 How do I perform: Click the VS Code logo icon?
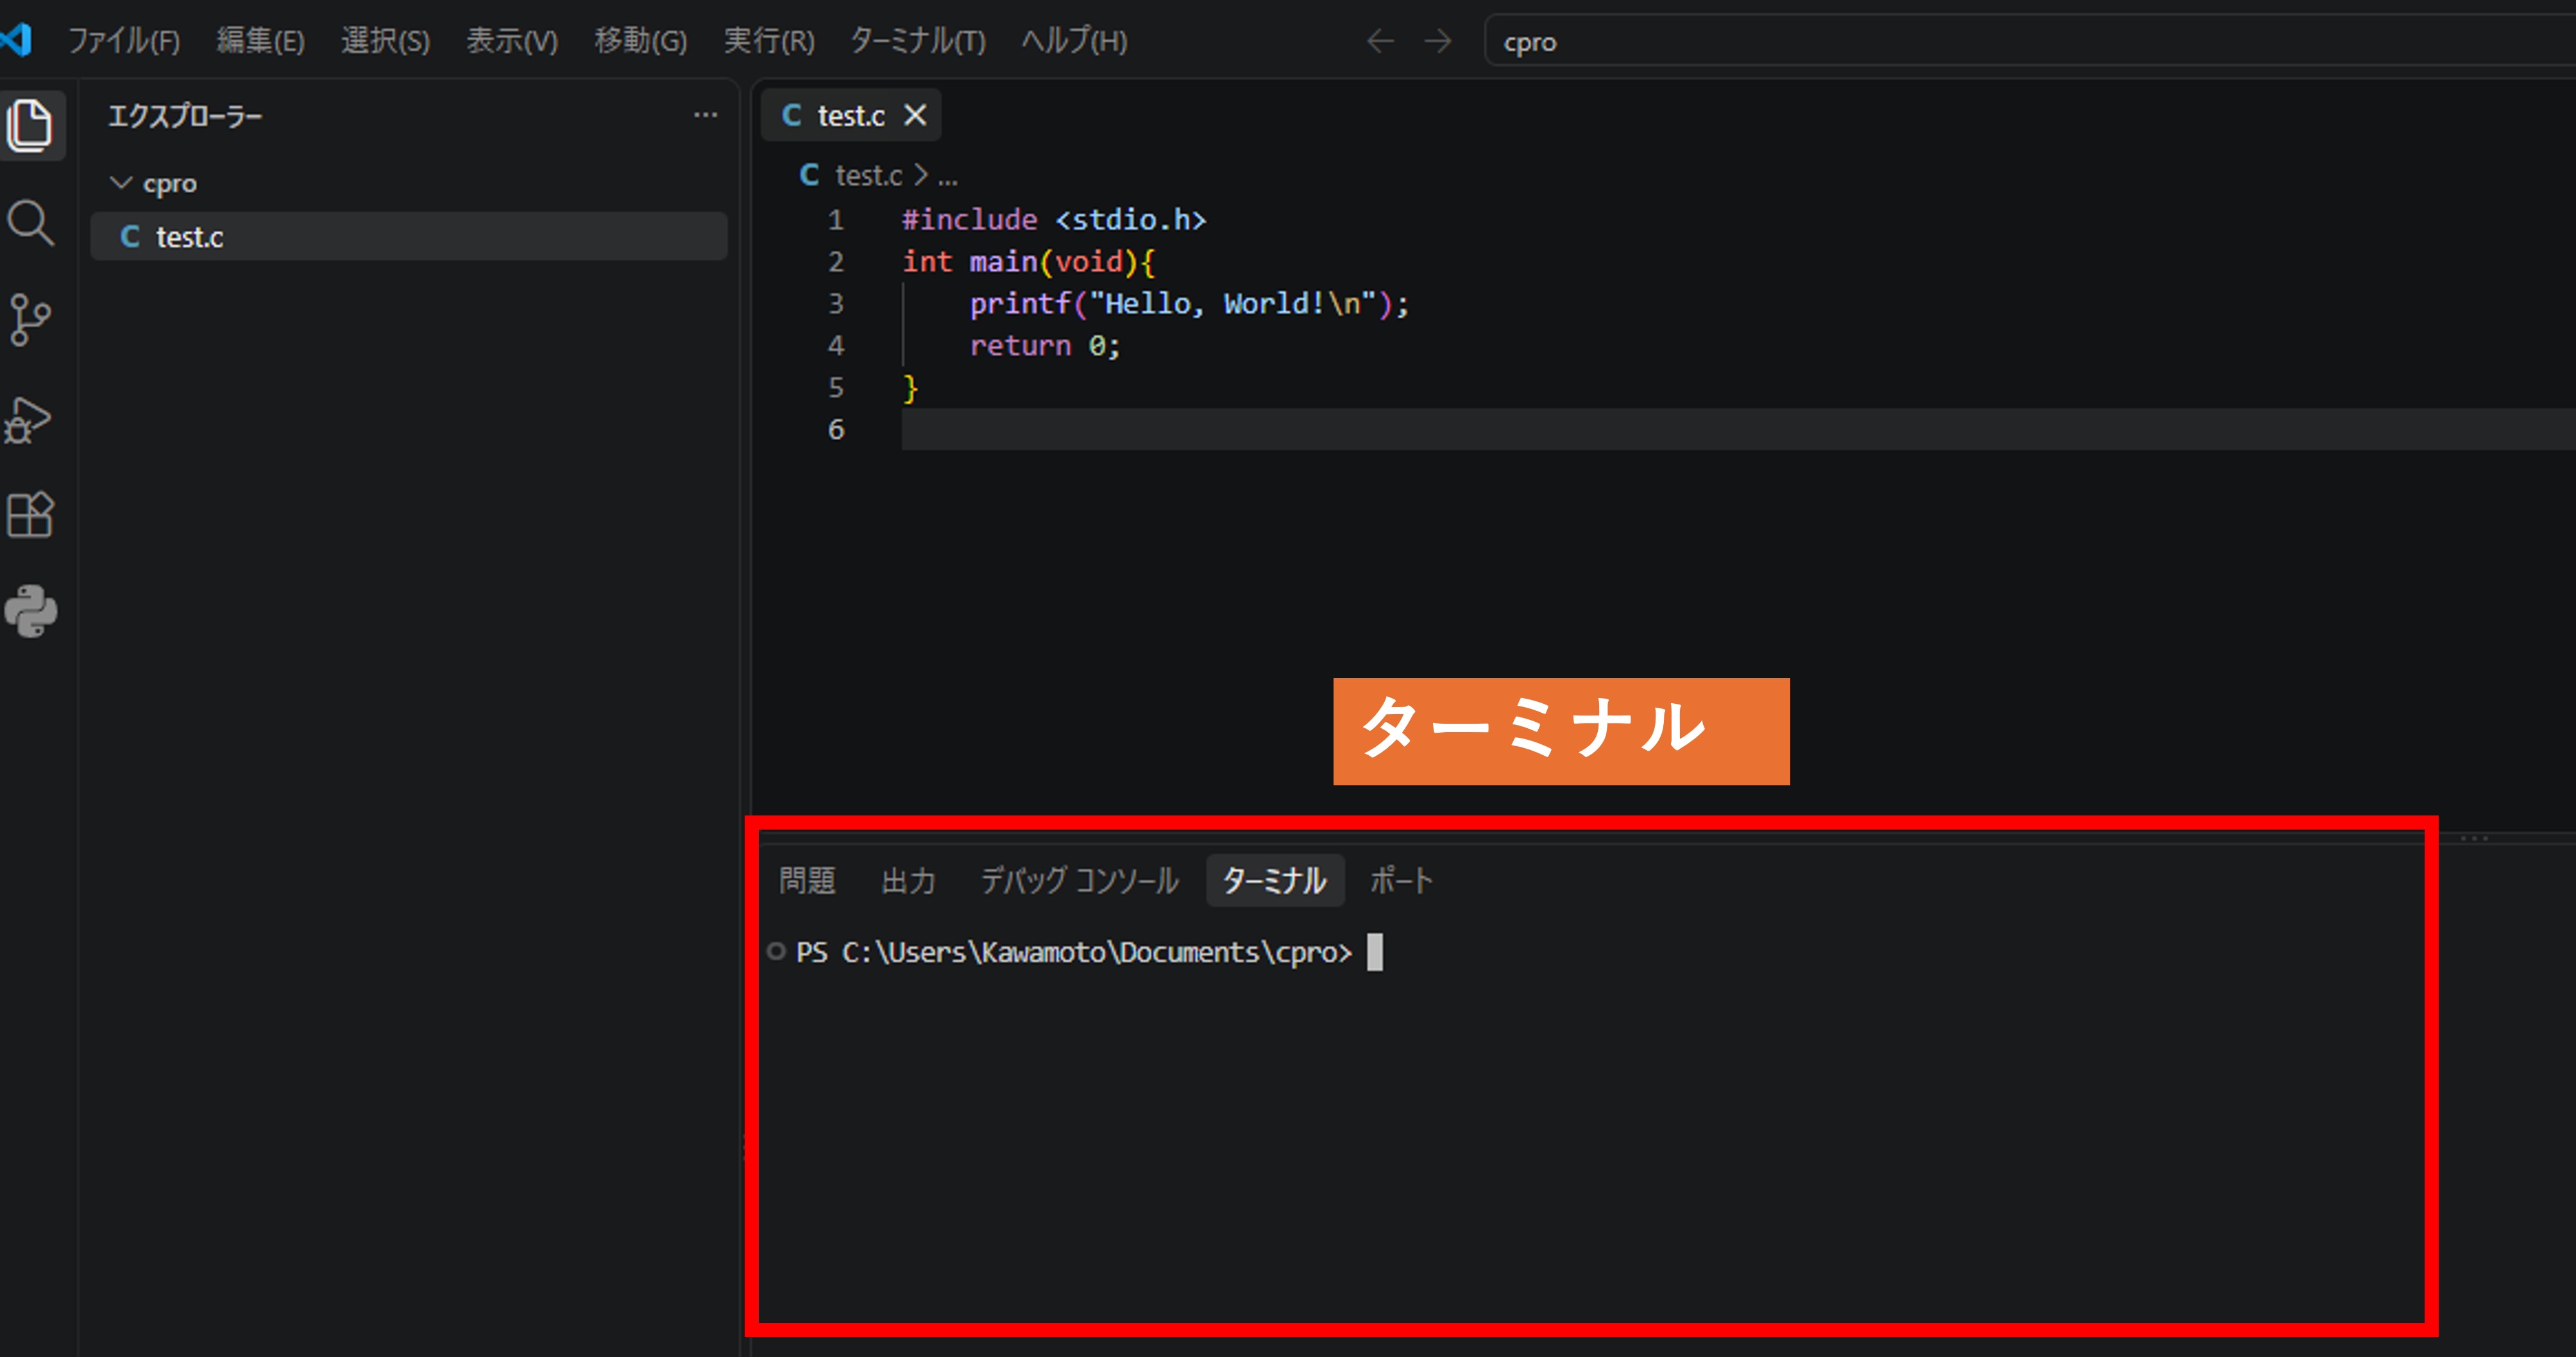16,40
